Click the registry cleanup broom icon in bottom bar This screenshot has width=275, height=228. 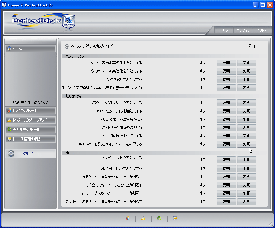(x=143, y=218)
